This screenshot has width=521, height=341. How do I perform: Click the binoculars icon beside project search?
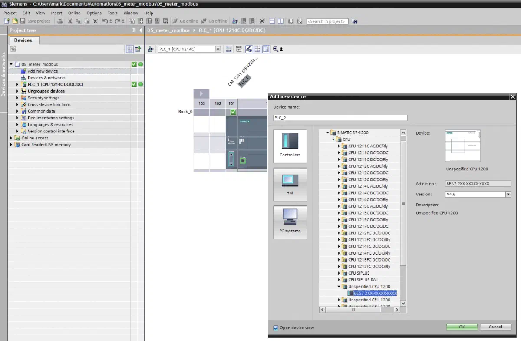[x=355, y=21]
